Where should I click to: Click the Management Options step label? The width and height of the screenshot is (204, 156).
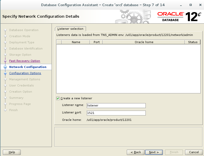25,79
